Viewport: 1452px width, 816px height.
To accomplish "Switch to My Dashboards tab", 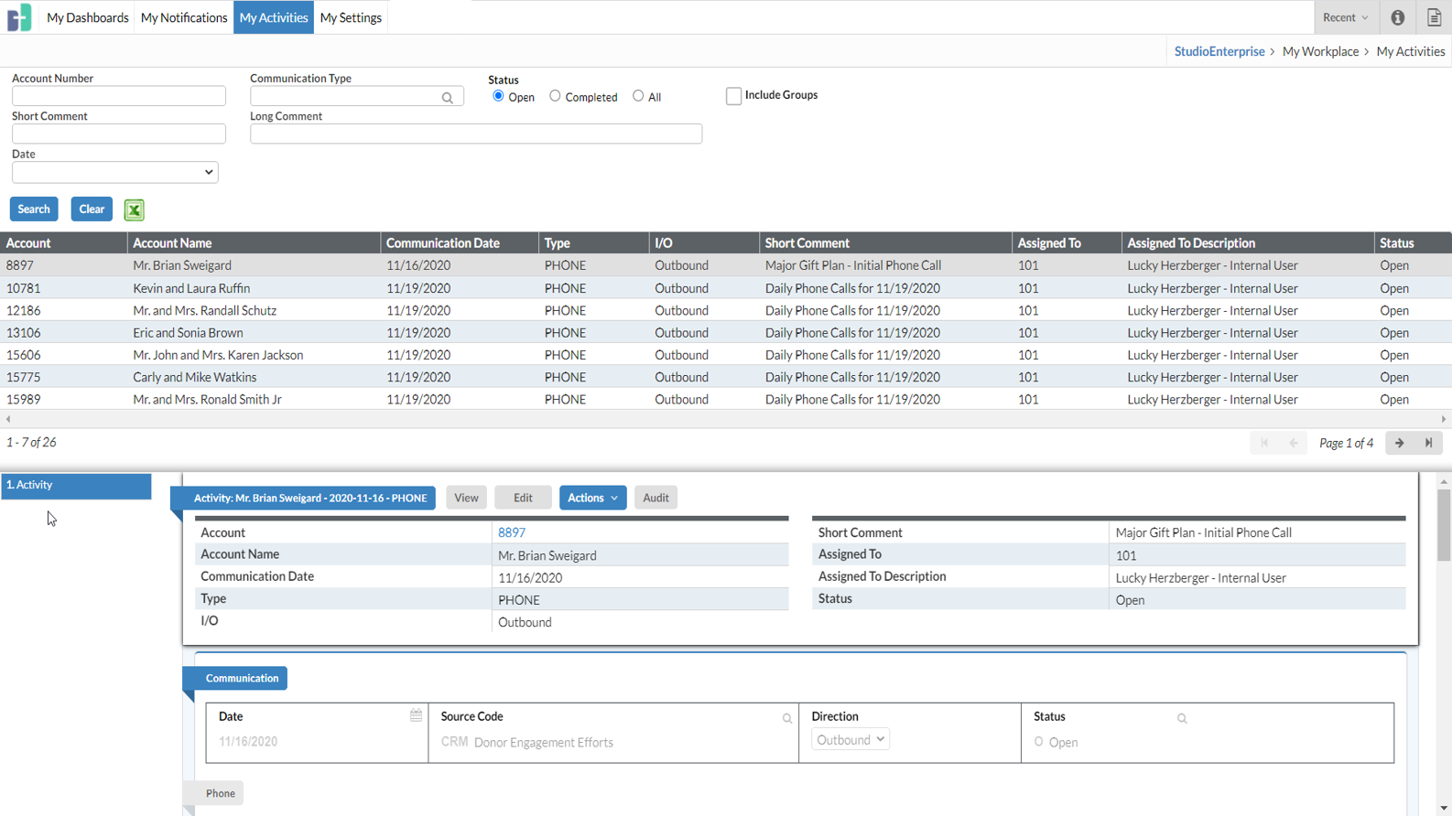I will [x=88, y=17].
